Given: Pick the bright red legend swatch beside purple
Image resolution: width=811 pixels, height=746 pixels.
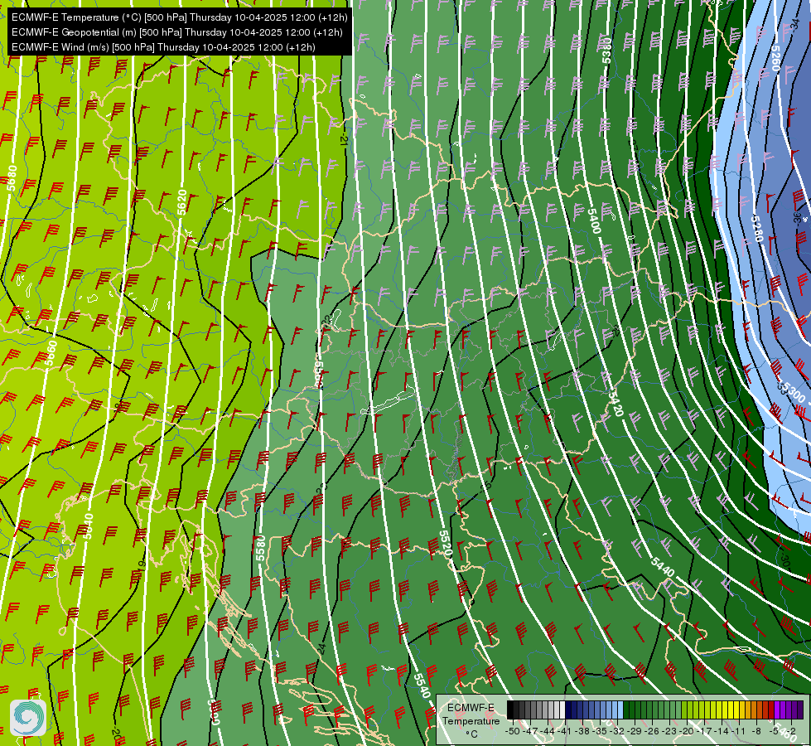Looking at the screenshot, I should 771,710.
